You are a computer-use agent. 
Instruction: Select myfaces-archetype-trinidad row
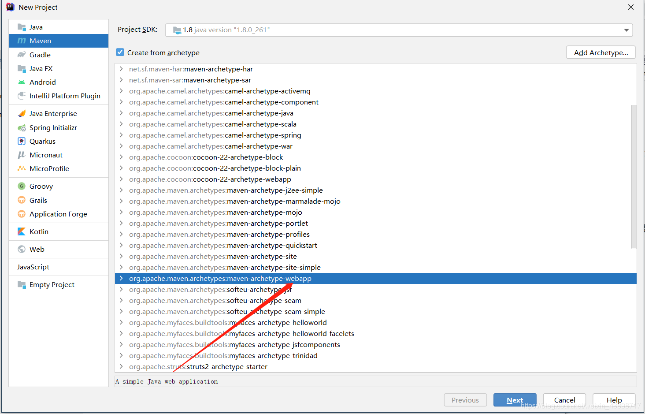[376, 355]
